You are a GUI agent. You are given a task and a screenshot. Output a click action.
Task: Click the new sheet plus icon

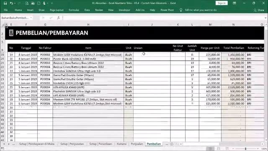(172, 144)
